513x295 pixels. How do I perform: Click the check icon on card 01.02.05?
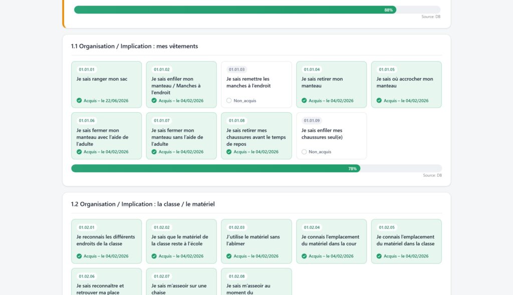pyautogui.click(x=379, y=256)
